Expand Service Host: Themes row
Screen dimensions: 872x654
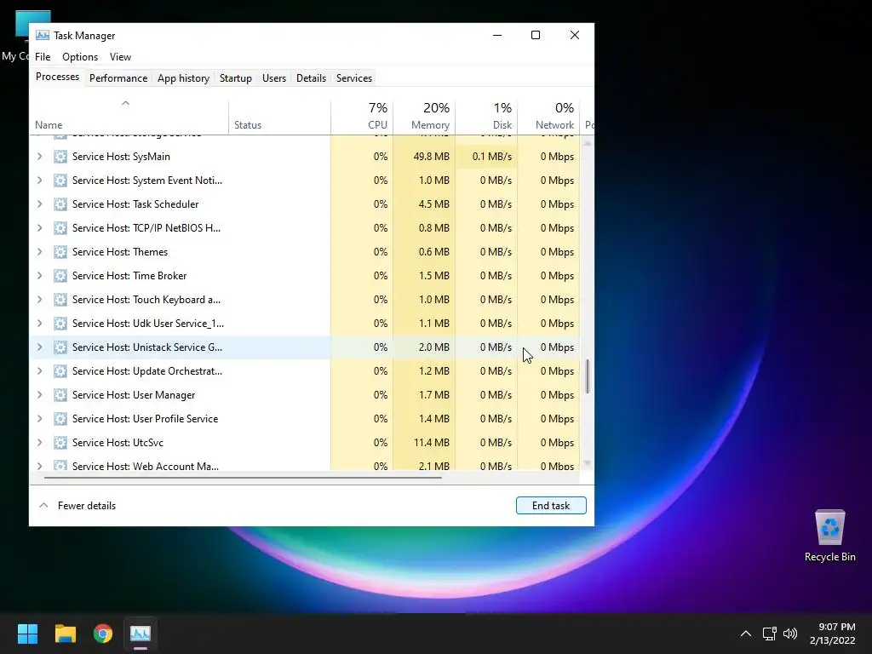[x=39, y=252]
